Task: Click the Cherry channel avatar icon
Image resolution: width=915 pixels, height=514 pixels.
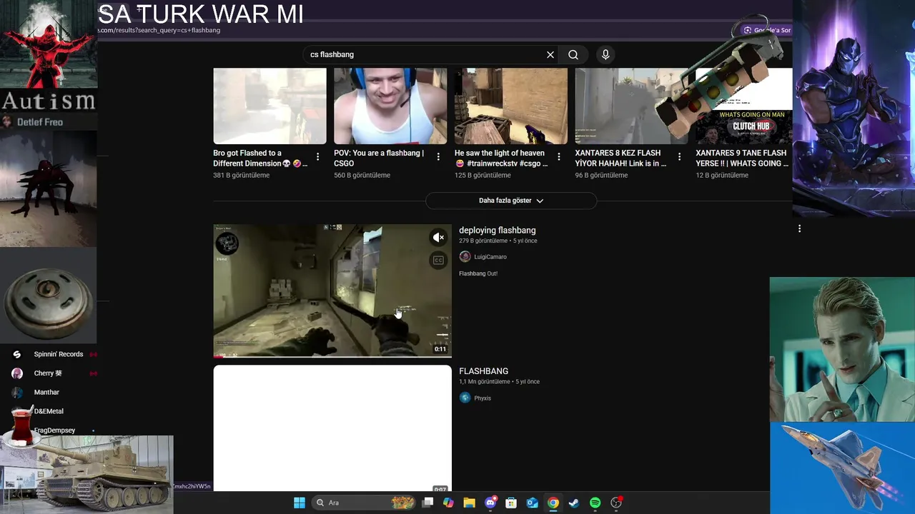Action: [x=17, y=373]
